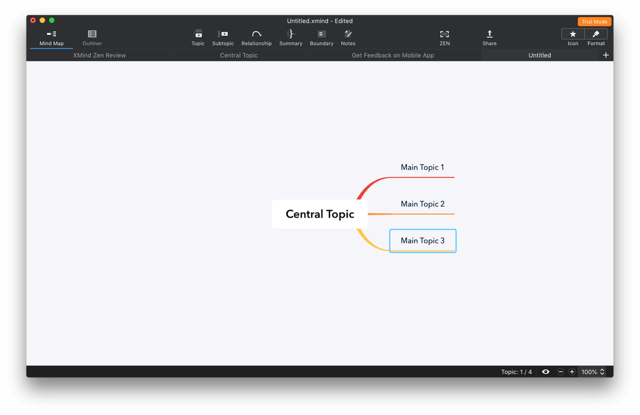Viewport: 640px width, 415px height.
Task: Enter ZEN mode
Action: click(445, 37)
